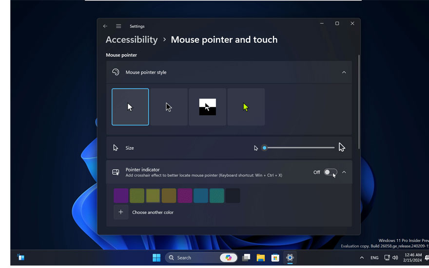The width and height of the screenshot is (429, 268).
Task: Click the large pointer icon beside slider
Action: click(342, 147)
